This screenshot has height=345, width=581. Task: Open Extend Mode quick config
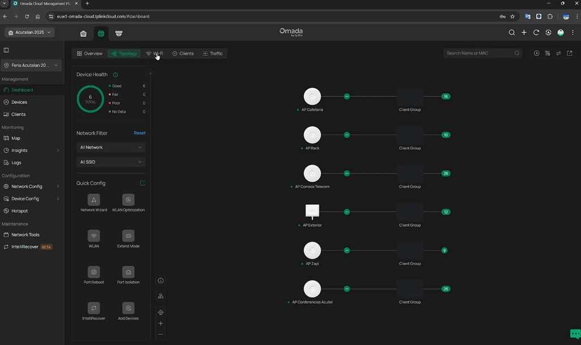pyautogui.click(x=128, y=236)
